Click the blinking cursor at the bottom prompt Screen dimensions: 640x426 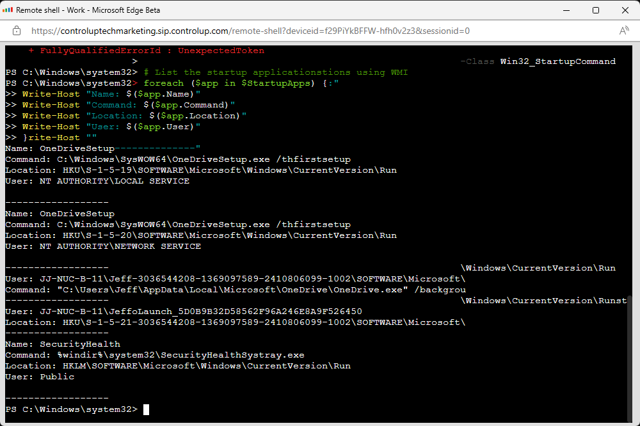(146, 409)
